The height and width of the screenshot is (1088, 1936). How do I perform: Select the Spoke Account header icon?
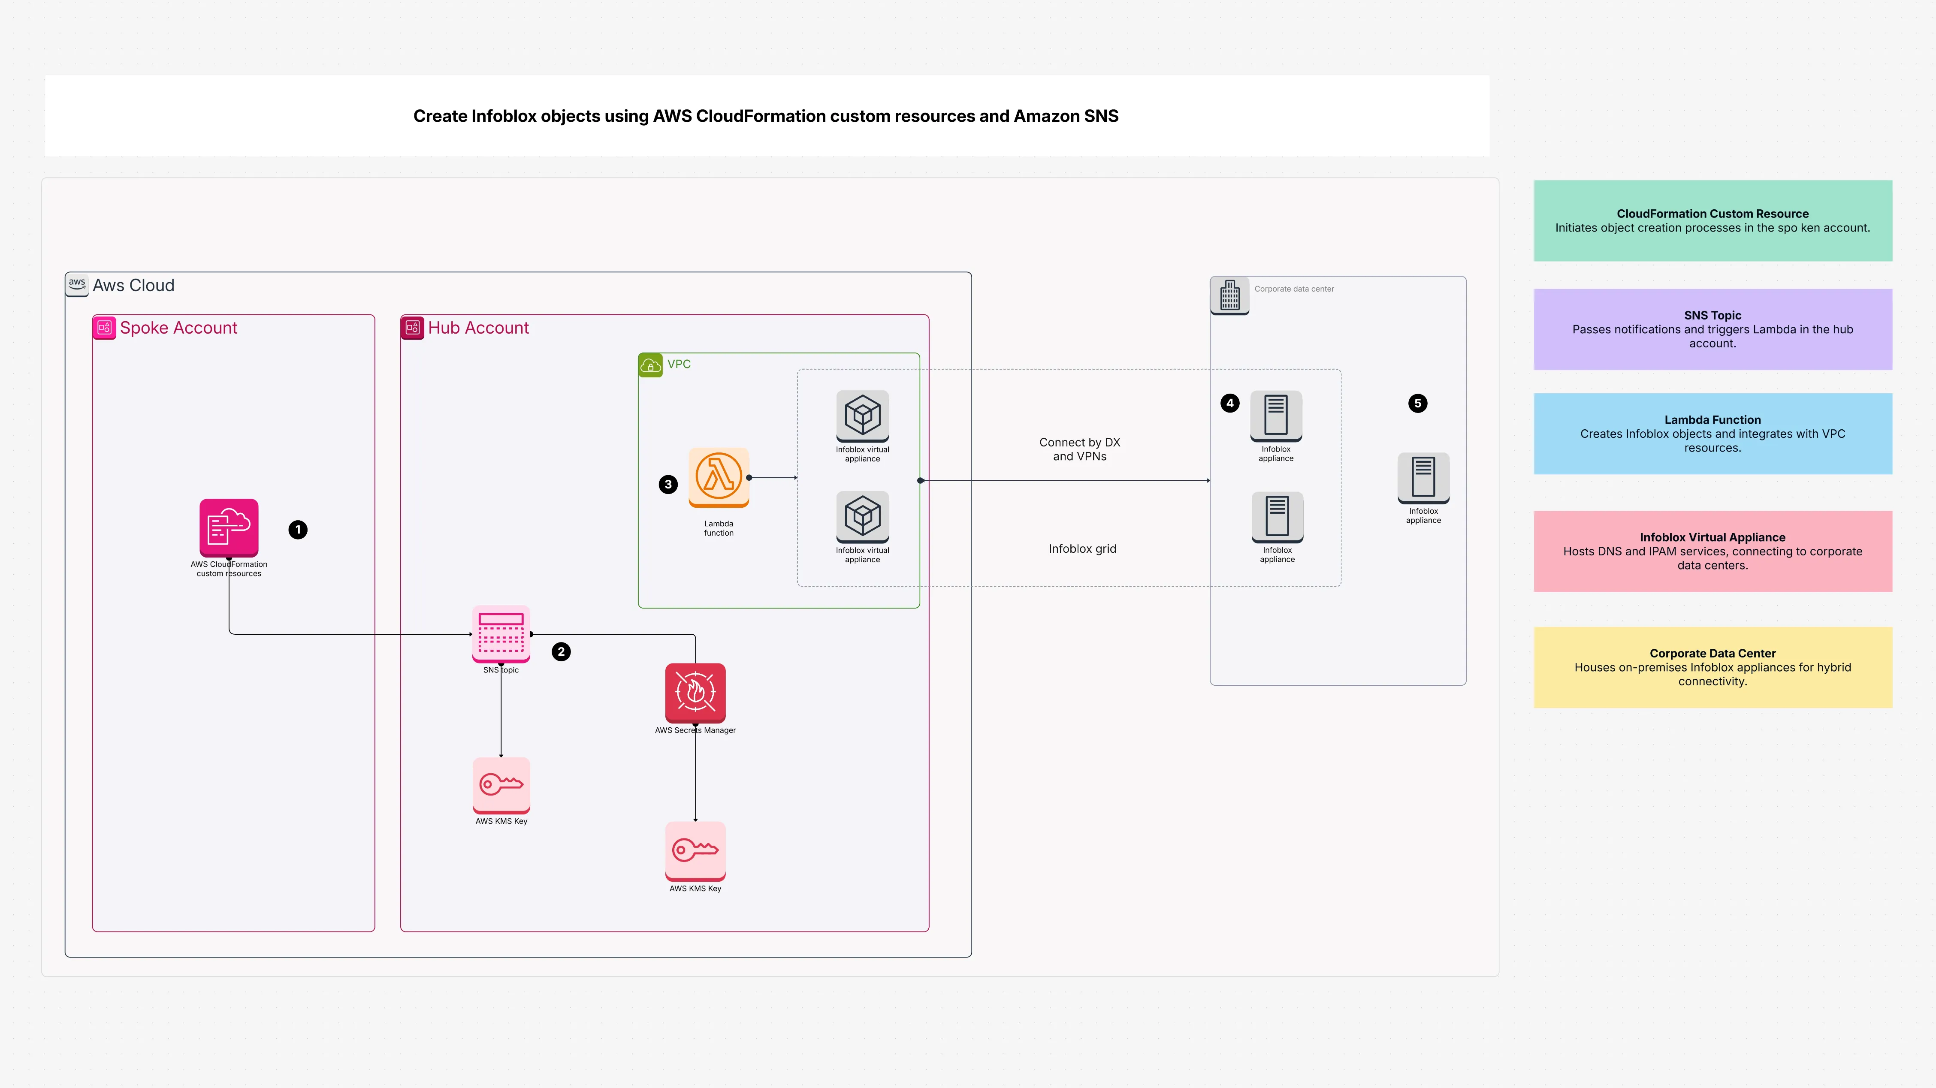coord(105,328)
